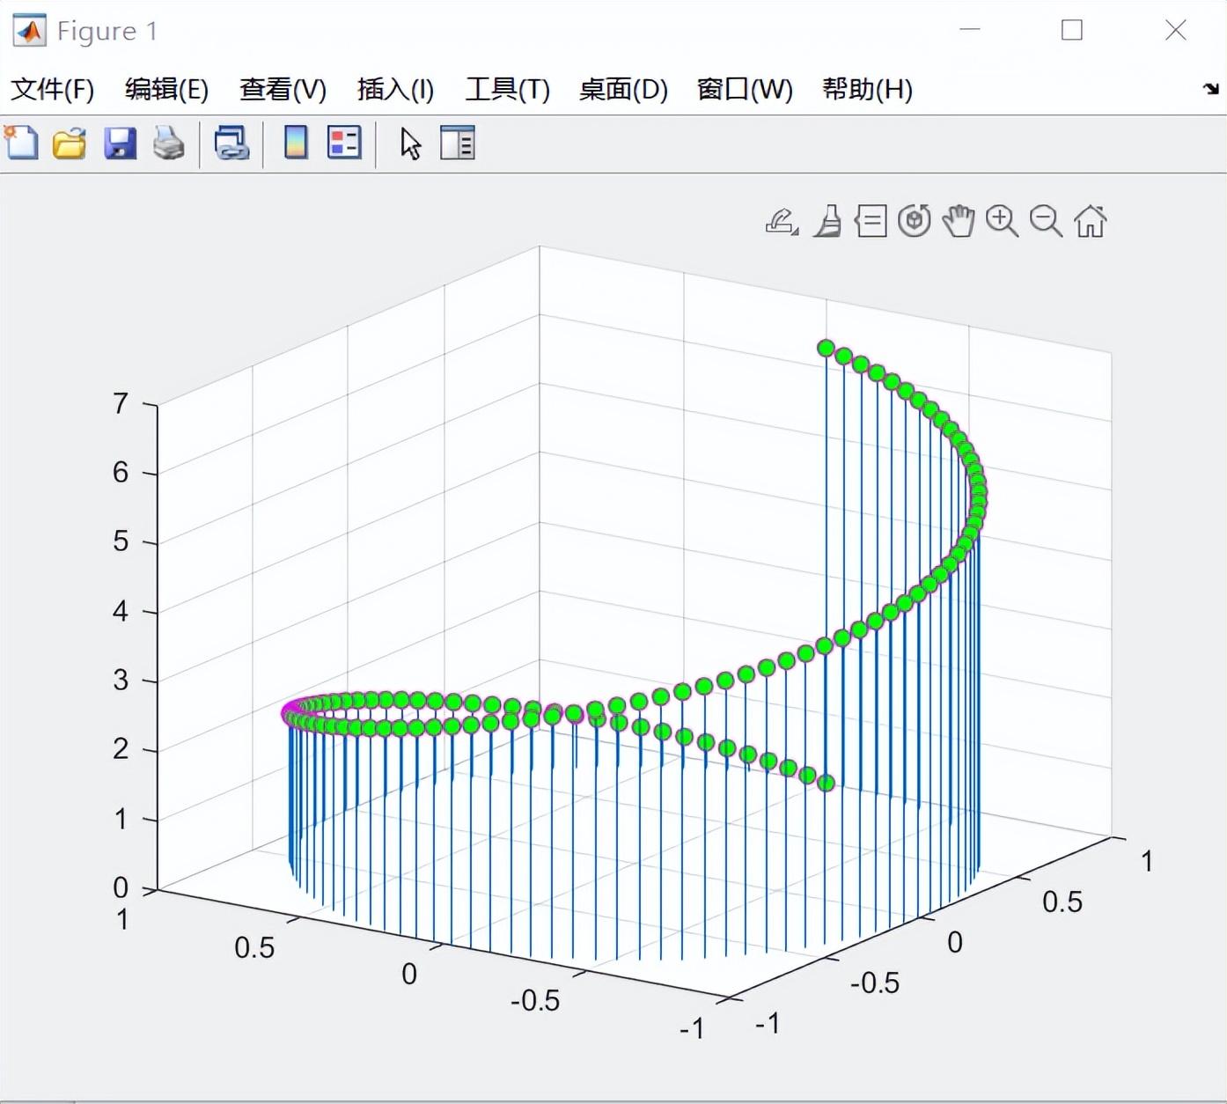Image resolution: width=1227 pixels, height=1104 pixels.
Task: Open the 编辑(E) menu
Action: pos(166,89)
